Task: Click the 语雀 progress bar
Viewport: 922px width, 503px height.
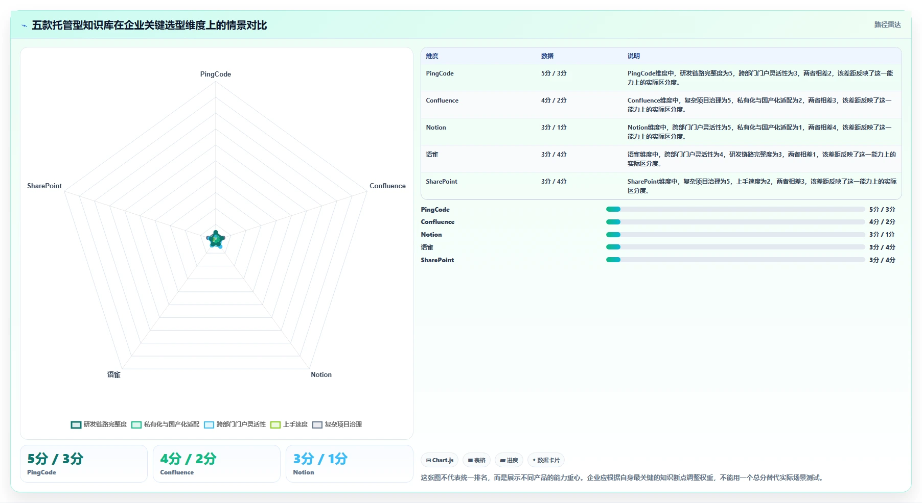Action: (735, 247)
